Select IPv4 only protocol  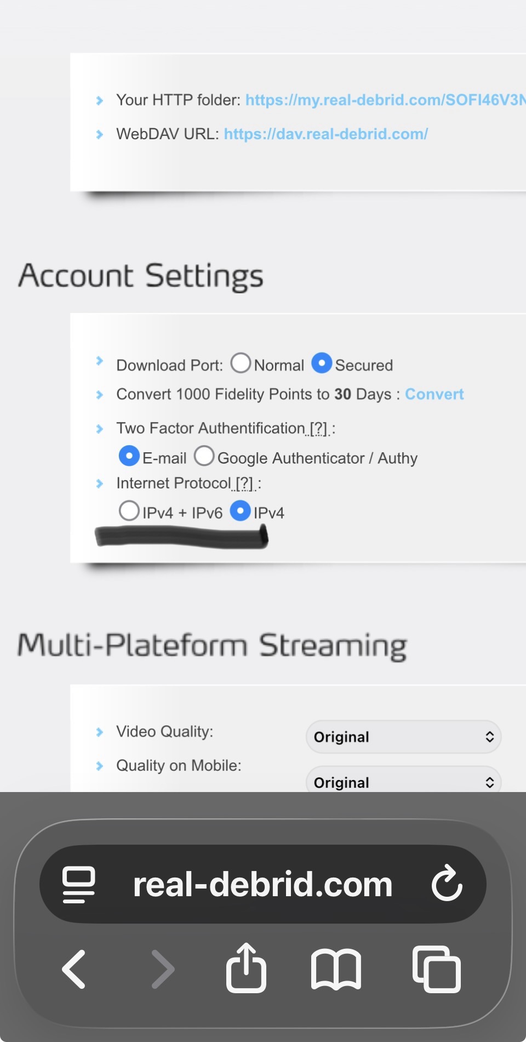point(240,510)
